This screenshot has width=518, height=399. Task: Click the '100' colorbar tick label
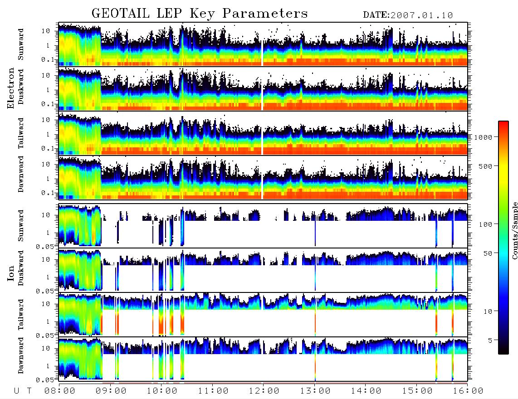[x=485, y=224]
